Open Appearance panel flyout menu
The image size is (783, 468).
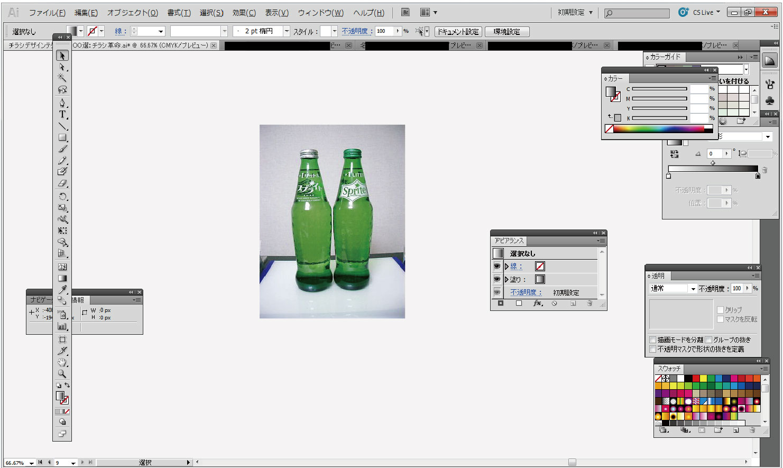point(601,241)
